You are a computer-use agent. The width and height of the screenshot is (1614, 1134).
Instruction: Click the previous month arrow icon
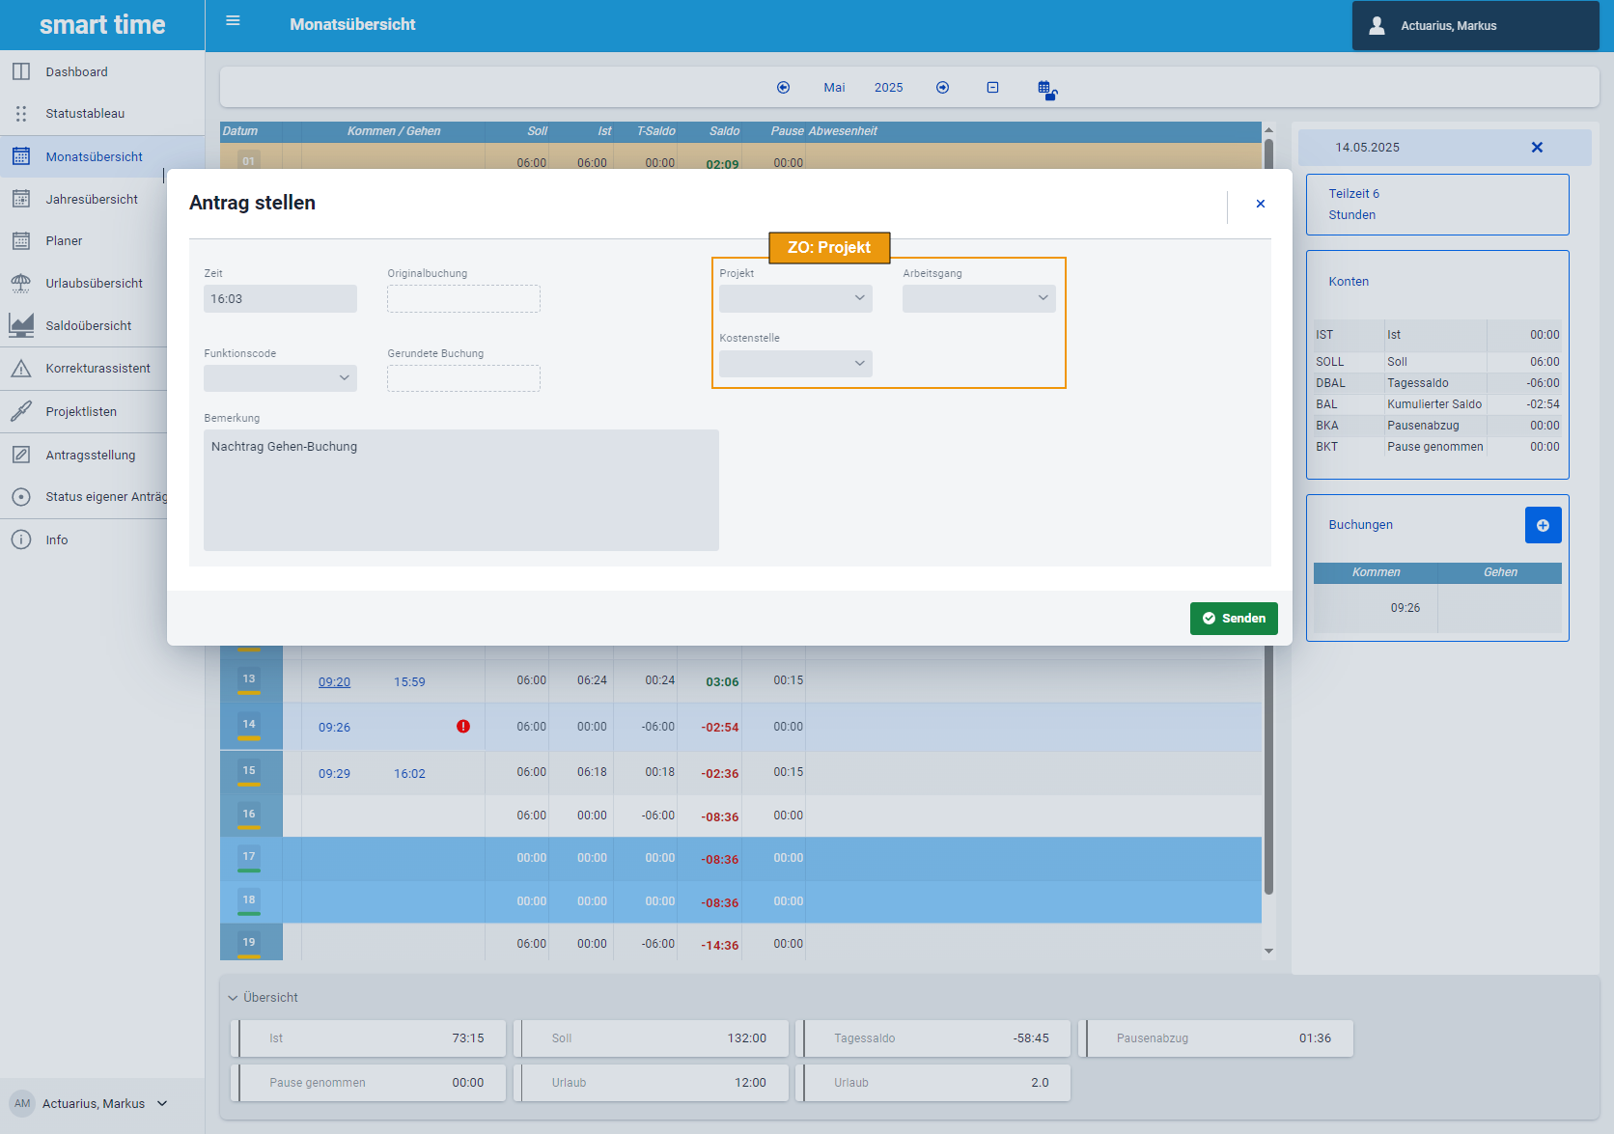(783, 88)
